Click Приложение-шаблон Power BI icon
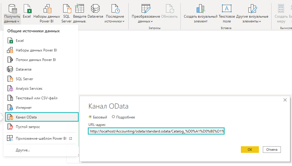The width and height of the screenshot is (292, 166). tap(10, 138)
